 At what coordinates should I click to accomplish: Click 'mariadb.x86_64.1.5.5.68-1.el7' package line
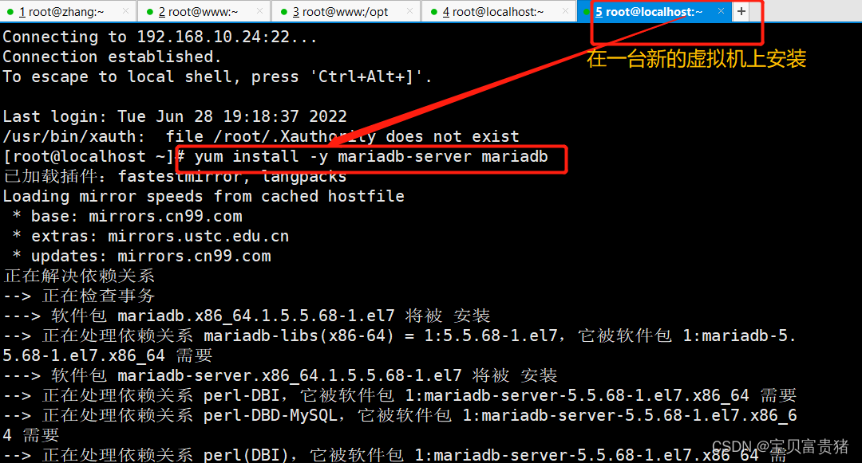click(x=247, y=316)
